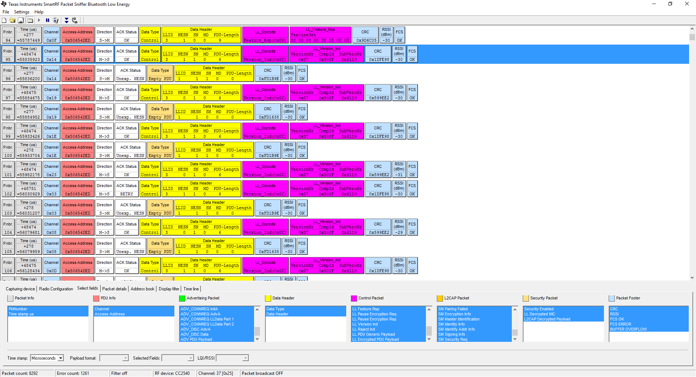Switch to the Select fields tab
Image resolution: width=696 pixels, height=377 pixels.
point(88,288)
